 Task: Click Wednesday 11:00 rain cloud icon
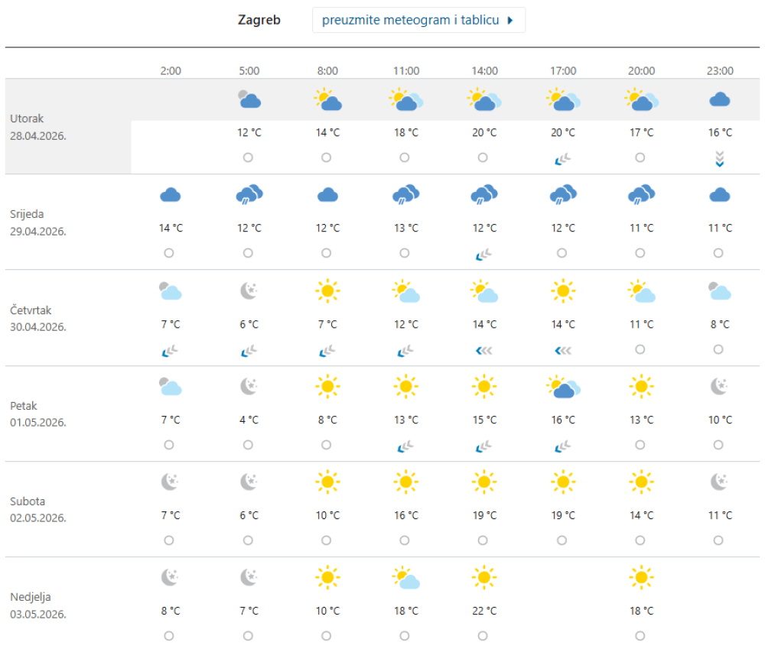(406, 196)
